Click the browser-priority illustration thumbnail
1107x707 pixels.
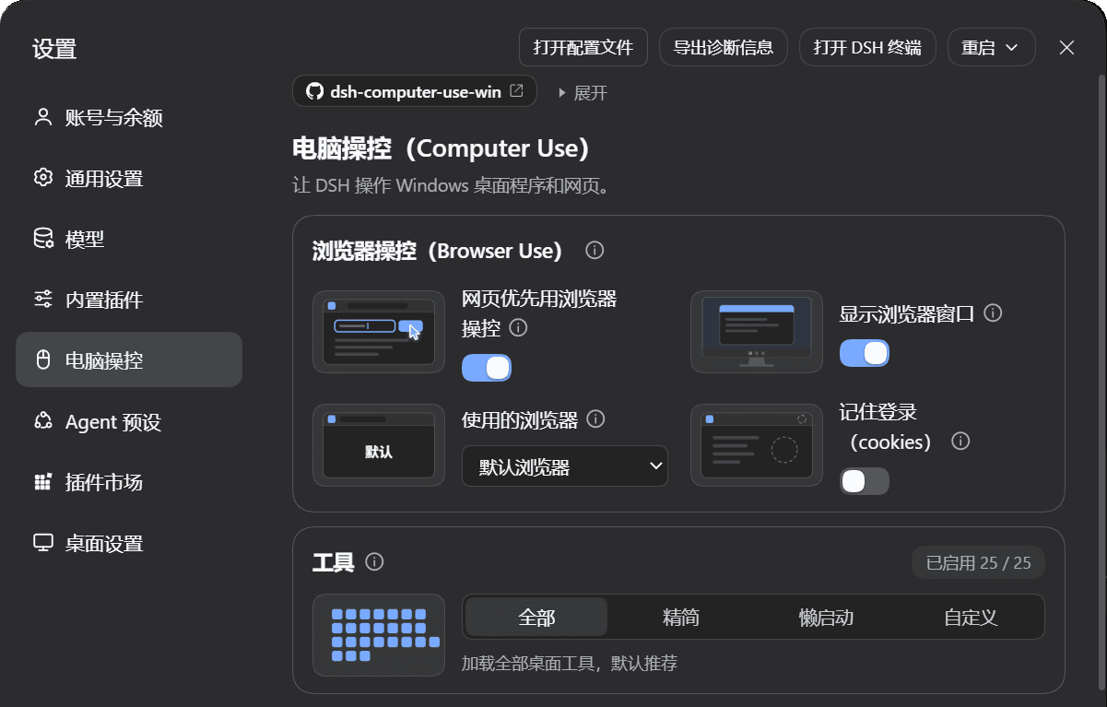click(x=379, y=332)
